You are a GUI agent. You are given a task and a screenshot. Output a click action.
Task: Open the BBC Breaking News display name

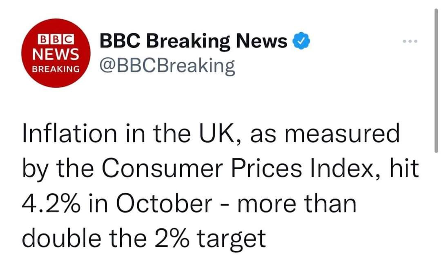tap(194, 41)
